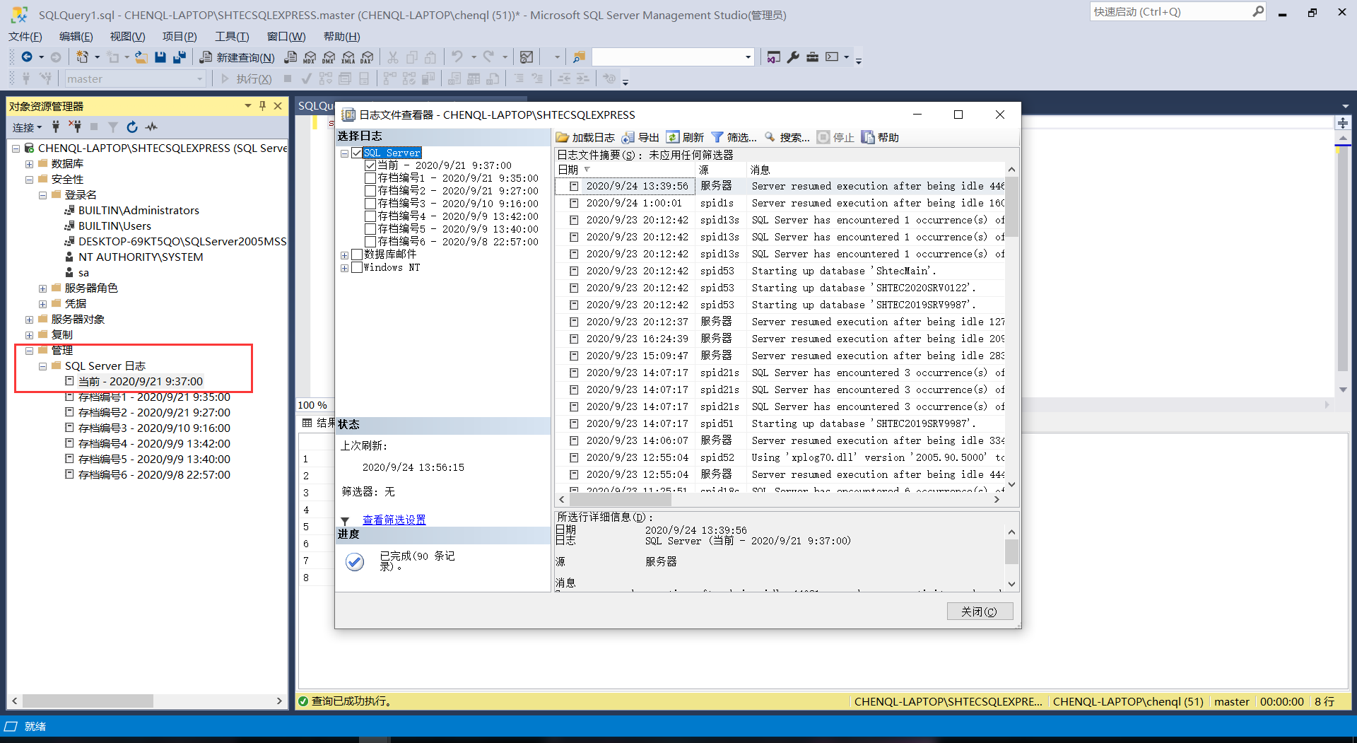Click the 查看筛选设置 link
1357x743 pixels.
(394, 520)
